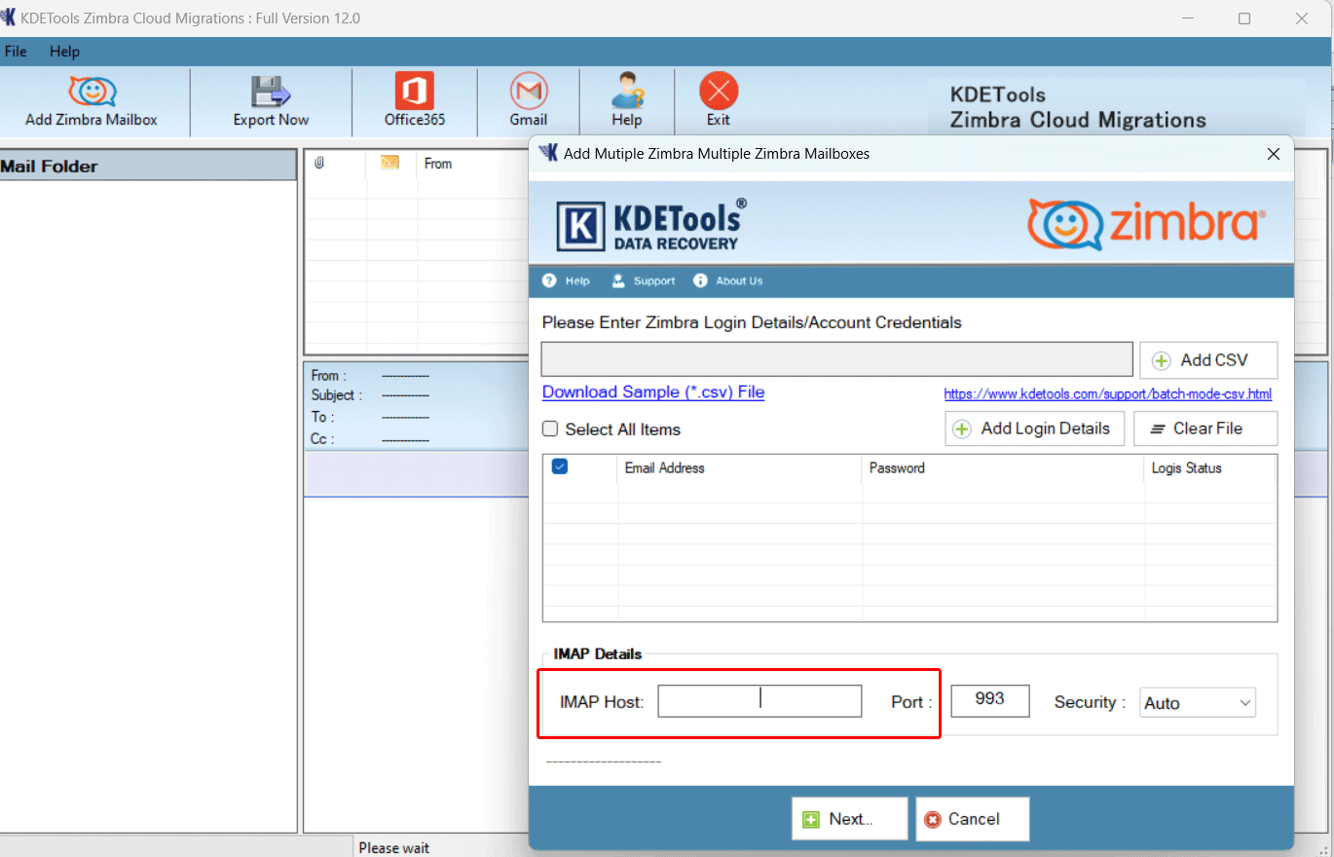This screenshot has width=1334, height=857.
Task: Click the Add CSV button
Action: (1208, 360)
